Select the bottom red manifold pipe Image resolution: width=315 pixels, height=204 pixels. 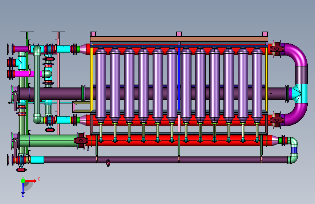tap(179, 140)
